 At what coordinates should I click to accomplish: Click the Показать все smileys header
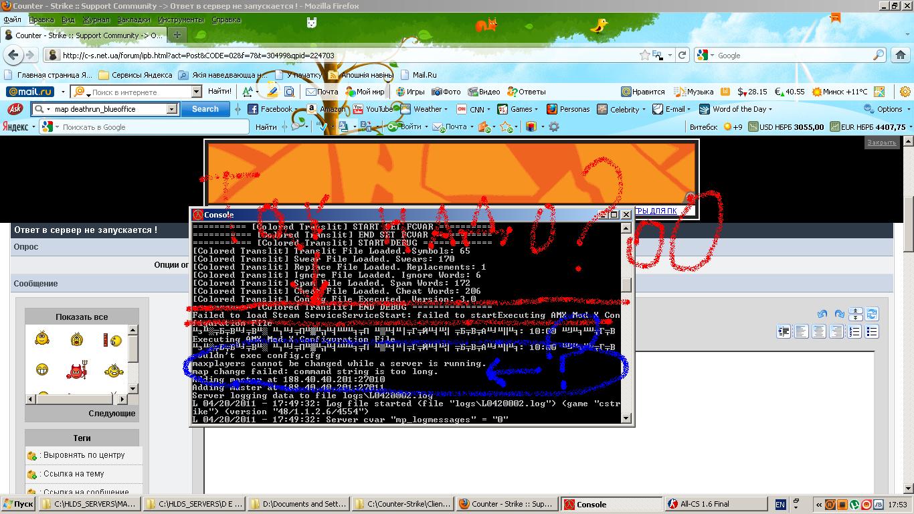(x=82, y=317)
